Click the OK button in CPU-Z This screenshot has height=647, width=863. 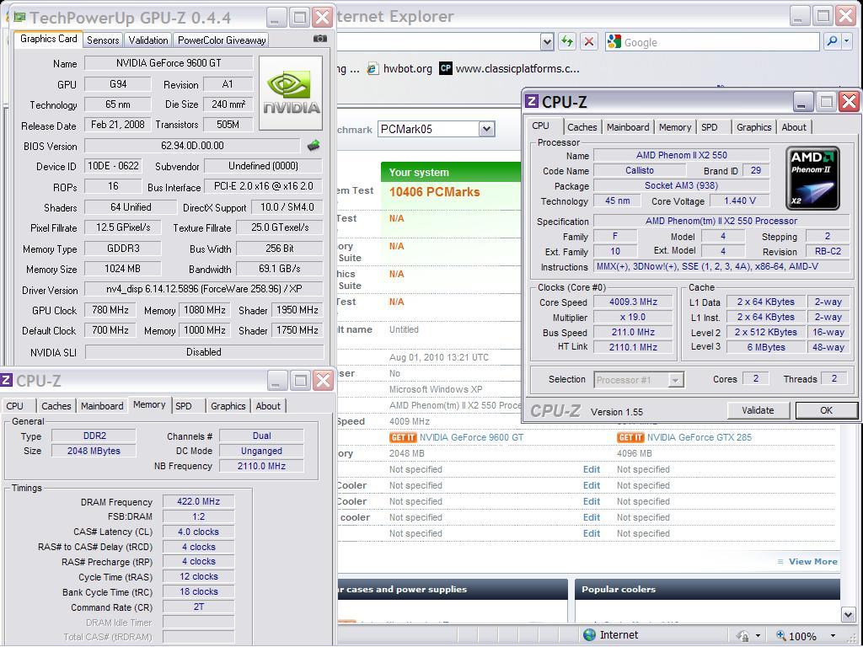tap(826, 410)
